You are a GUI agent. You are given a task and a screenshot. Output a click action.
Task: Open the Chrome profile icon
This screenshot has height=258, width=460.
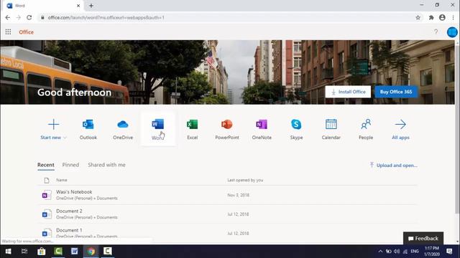pyautogui.click(x=442, y=17)
